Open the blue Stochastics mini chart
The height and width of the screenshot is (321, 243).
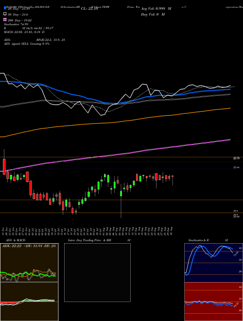point(213,263)
